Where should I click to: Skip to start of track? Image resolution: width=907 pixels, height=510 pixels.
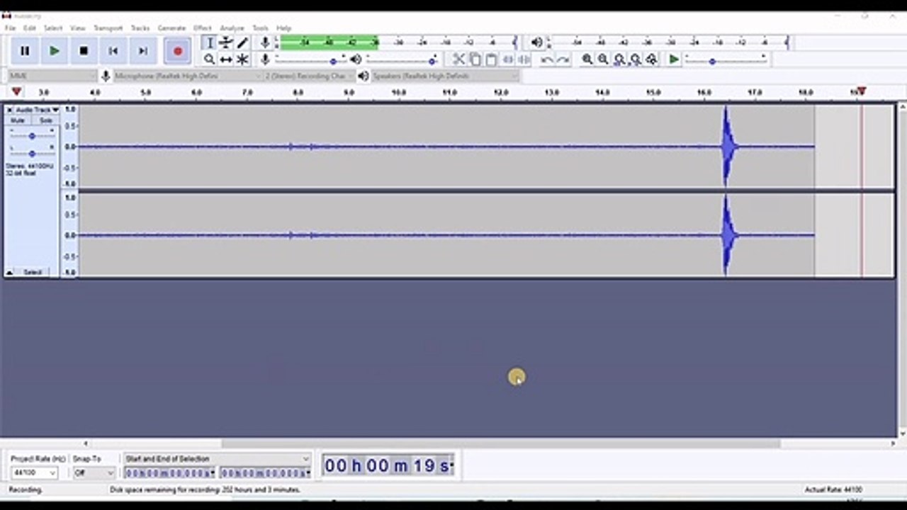point(113,51)
